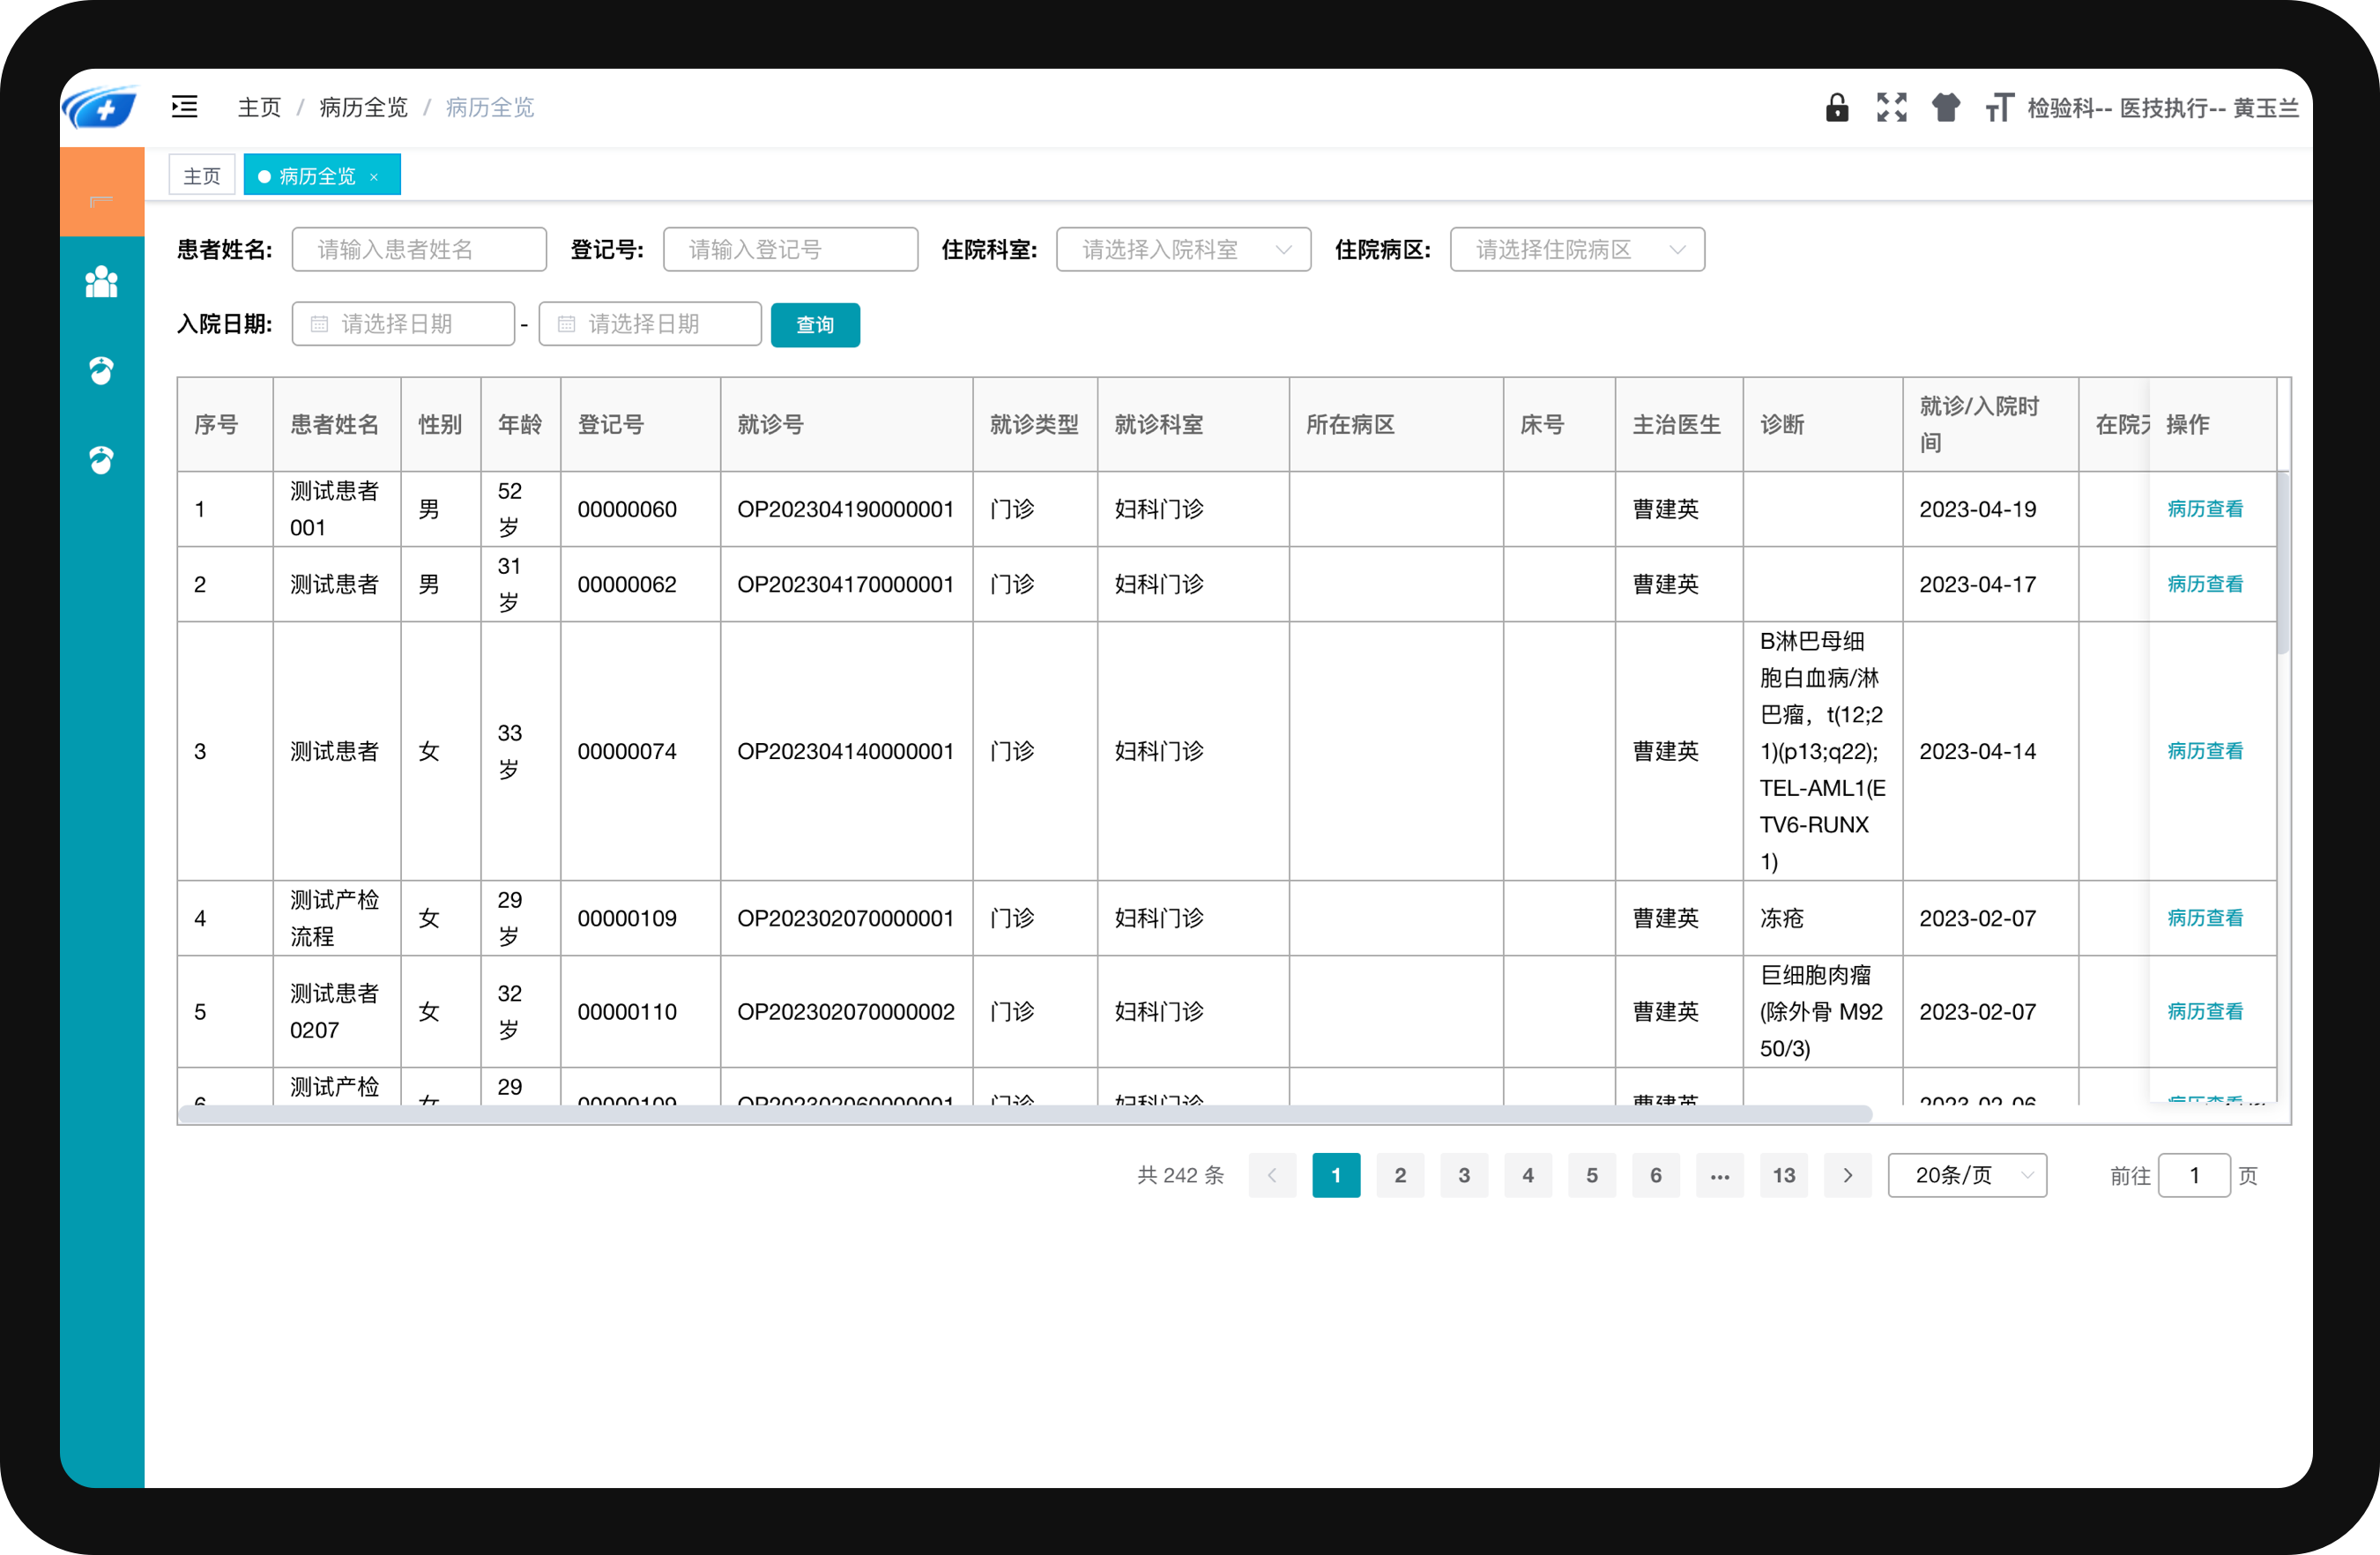Click the table horizontal scrollbar
The image size is (2380, 1555).
1025,1114
